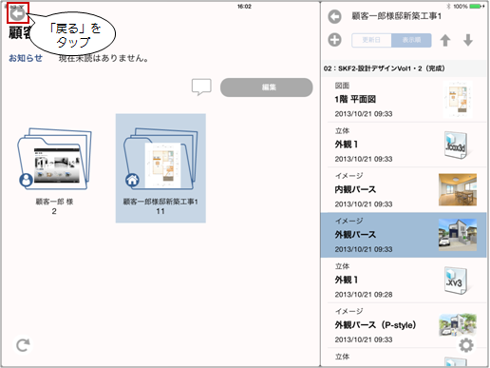490x368 pixels.
Task: Select the 更新日 sort segment
Action: [x=371, y=40]
